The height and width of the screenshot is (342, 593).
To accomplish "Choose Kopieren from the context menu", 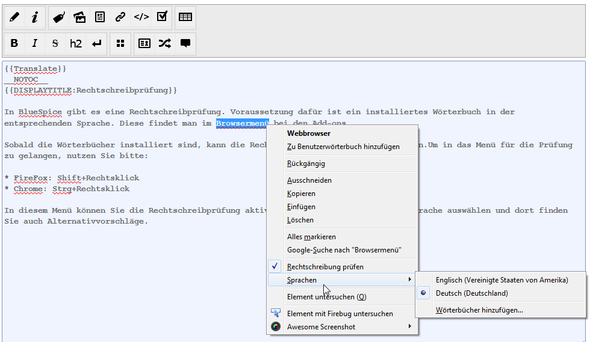I will (x=301, y=194).
